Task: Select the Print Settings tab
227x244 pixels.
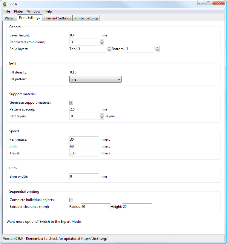Action: (30, 18)
